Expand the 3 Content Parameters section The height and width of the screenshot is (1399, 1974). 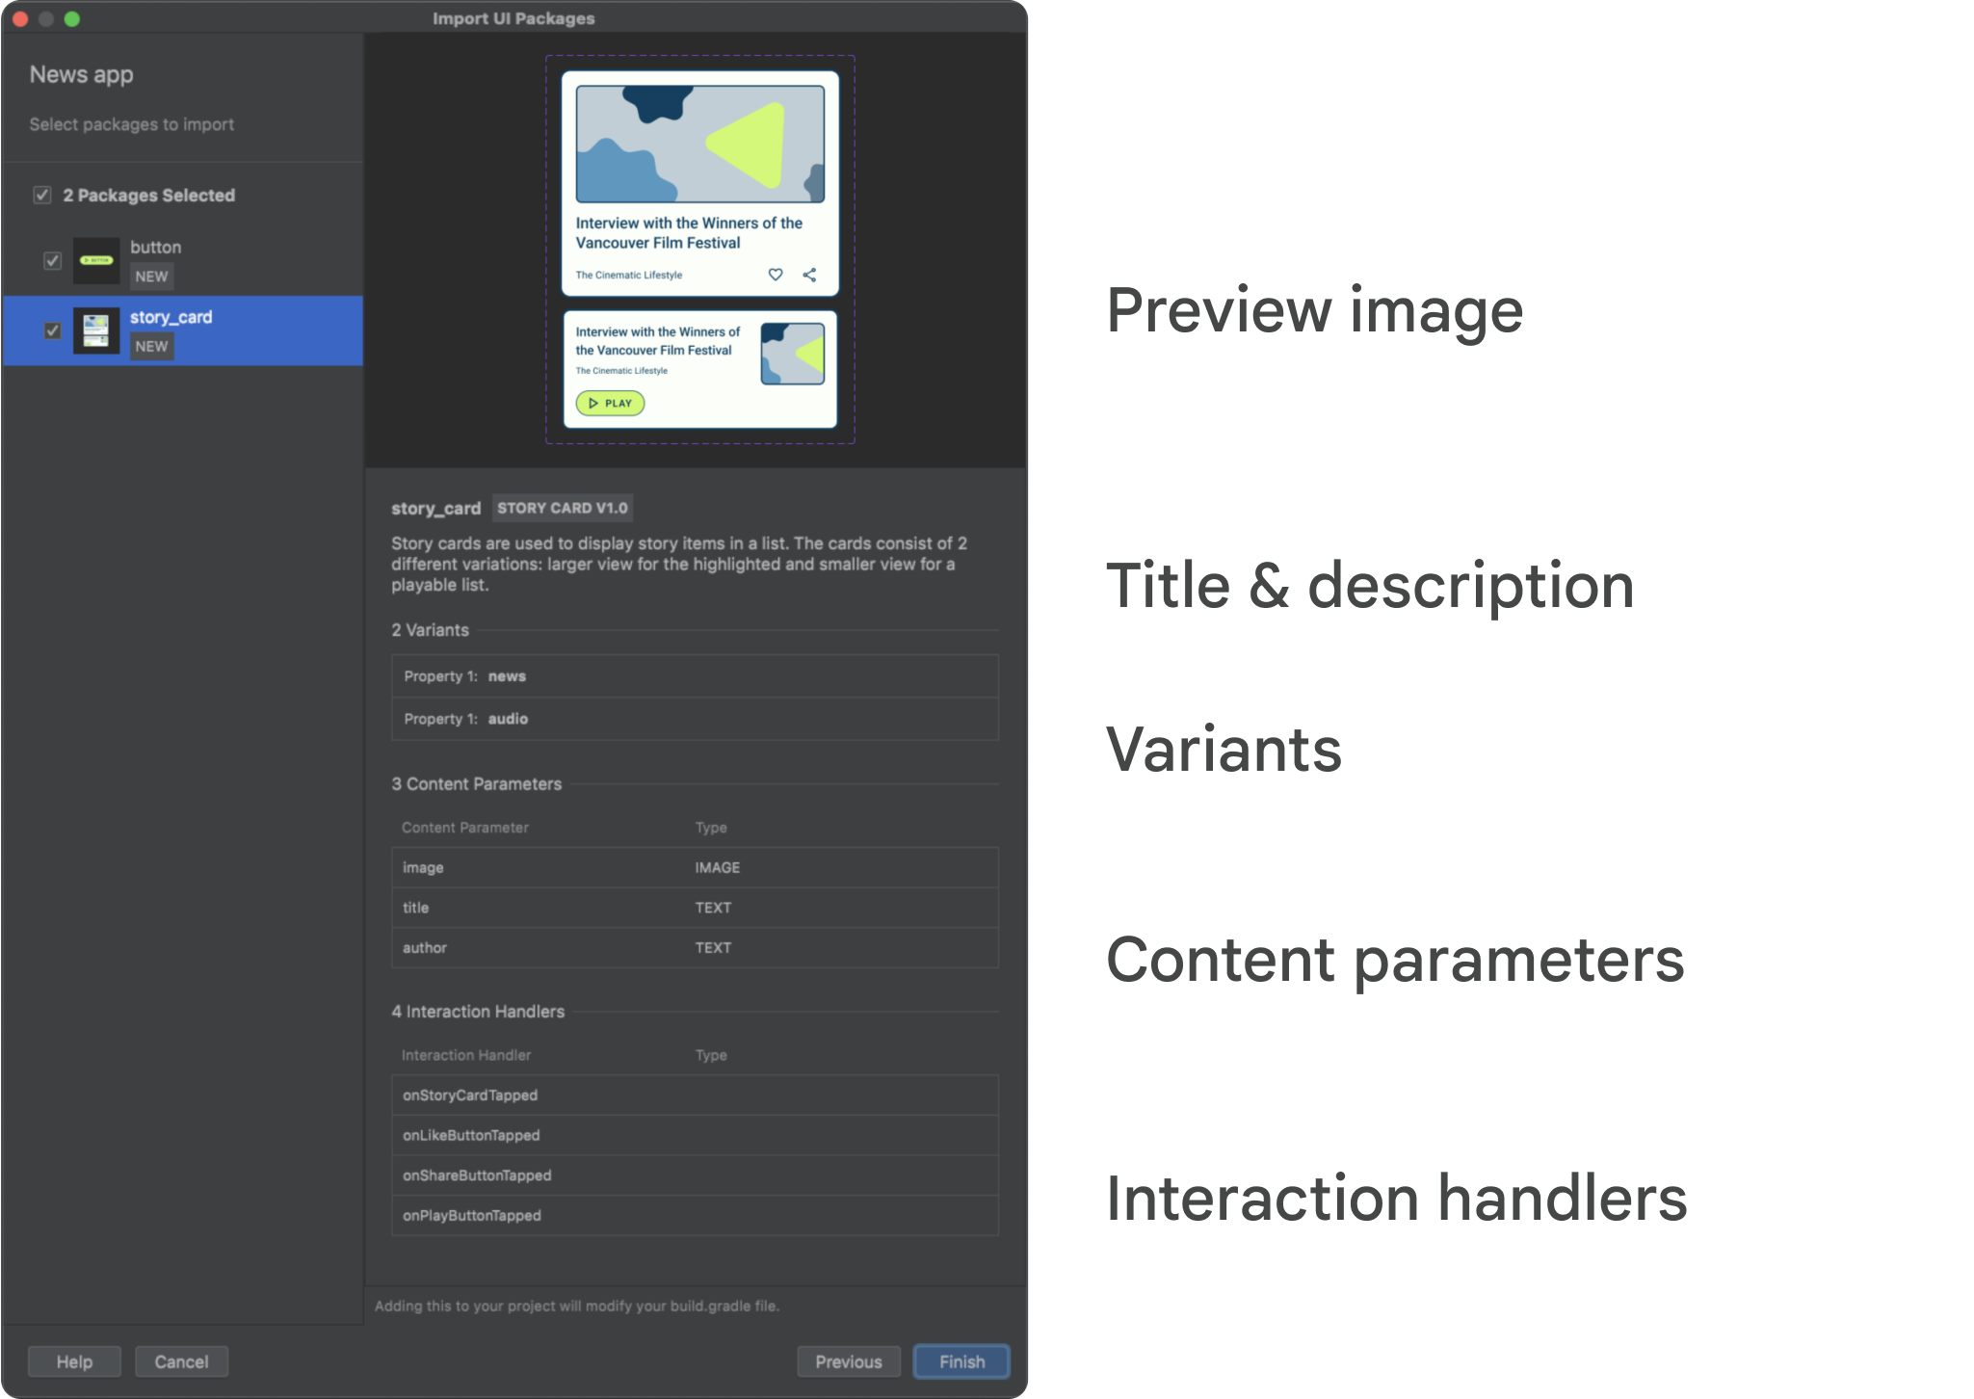[x=477, y=786]
